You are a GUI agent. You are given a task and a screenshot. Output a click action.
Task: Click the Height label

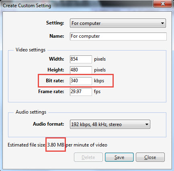pyautogui.click(x=56, y=70)
